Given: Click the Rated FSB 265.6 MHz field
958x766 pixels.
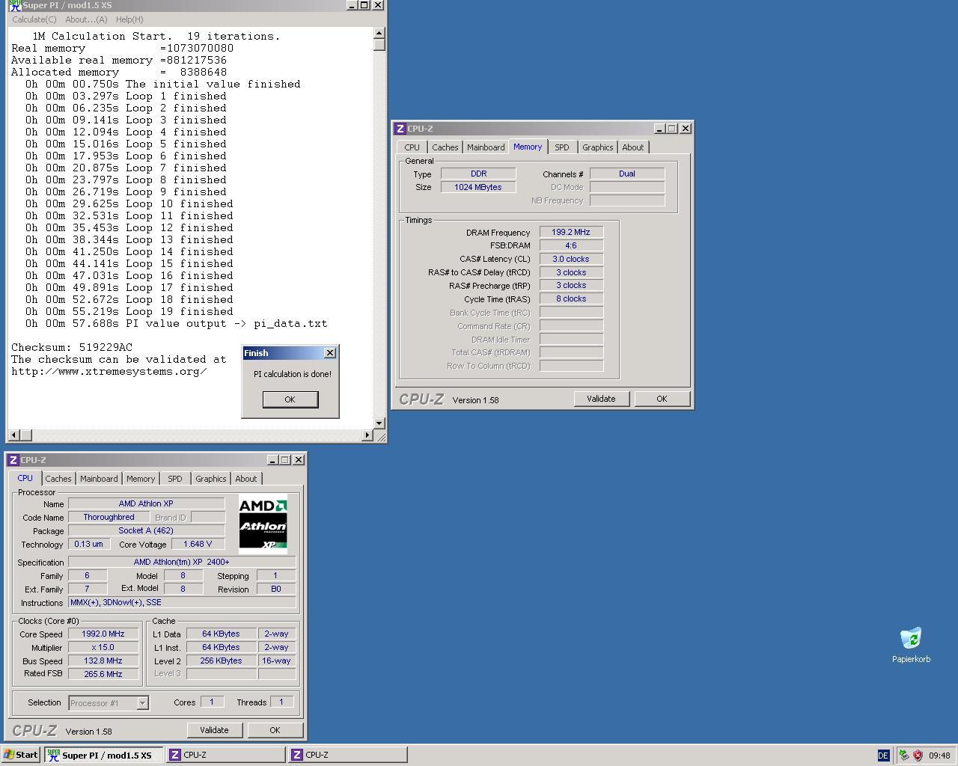Looking at the screenshot, I should coord(103,674).
